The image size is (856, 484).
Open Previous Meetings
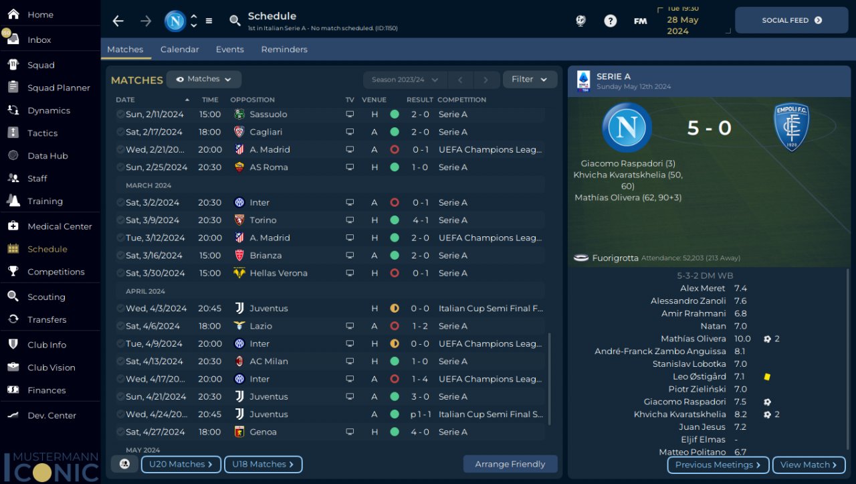pos(718,465)
